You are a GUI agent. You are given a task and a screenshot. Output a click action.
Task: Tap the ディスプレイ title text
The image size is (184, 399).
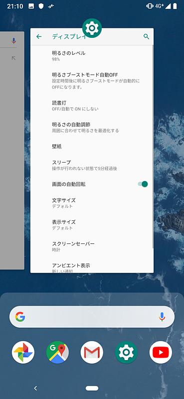coord(69,36)
